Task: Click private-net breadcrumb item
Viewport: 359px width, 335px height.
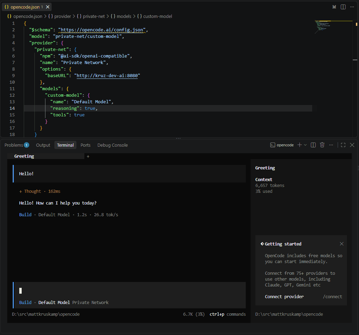Action: 91,16
